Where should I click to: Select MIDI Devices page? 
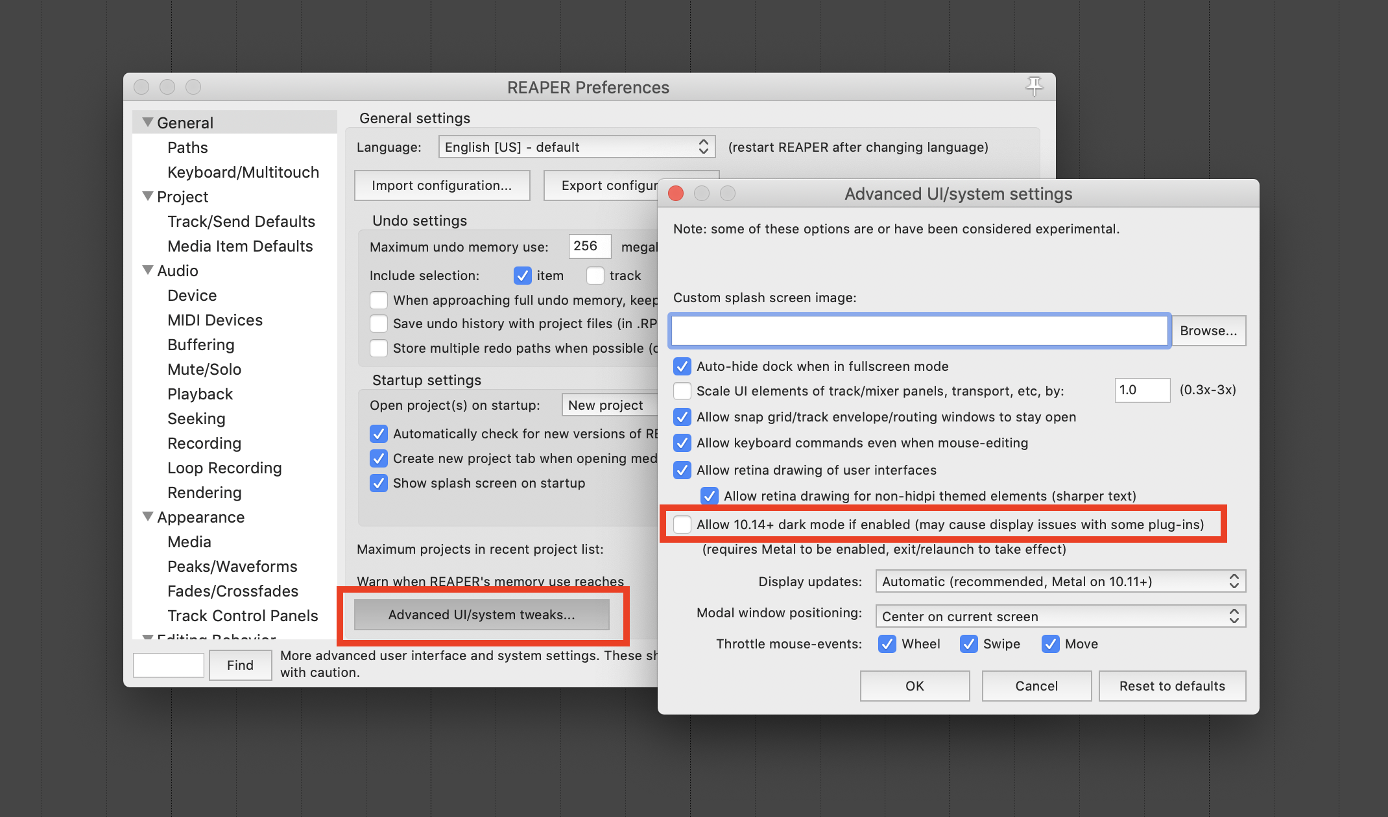pos(215,320)
